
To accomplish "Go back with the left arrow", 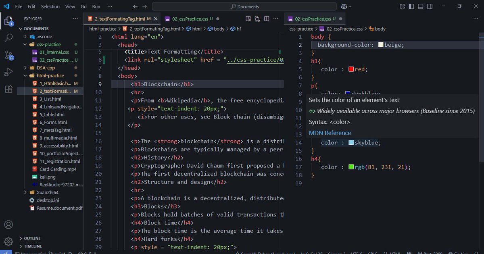I will point(135,6).
